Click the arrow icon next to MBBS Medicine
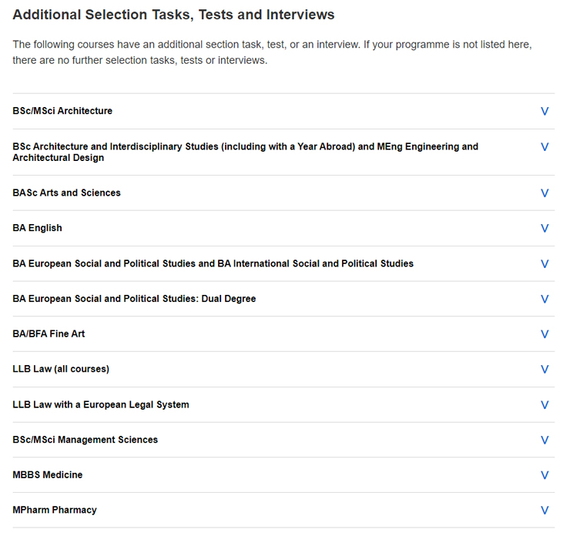This screenshot has height=536, width=563. click(545, 475)
